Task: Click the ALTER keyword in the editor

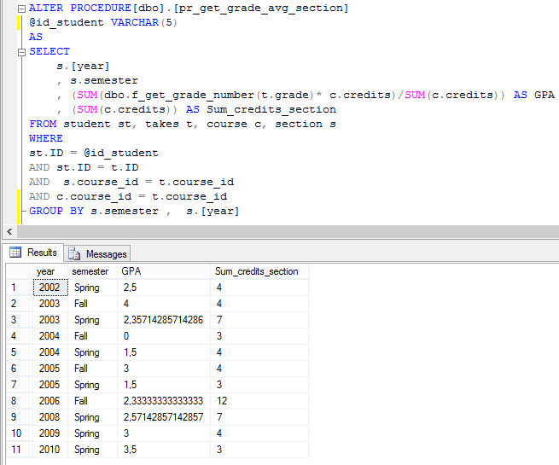Action: 46,8
